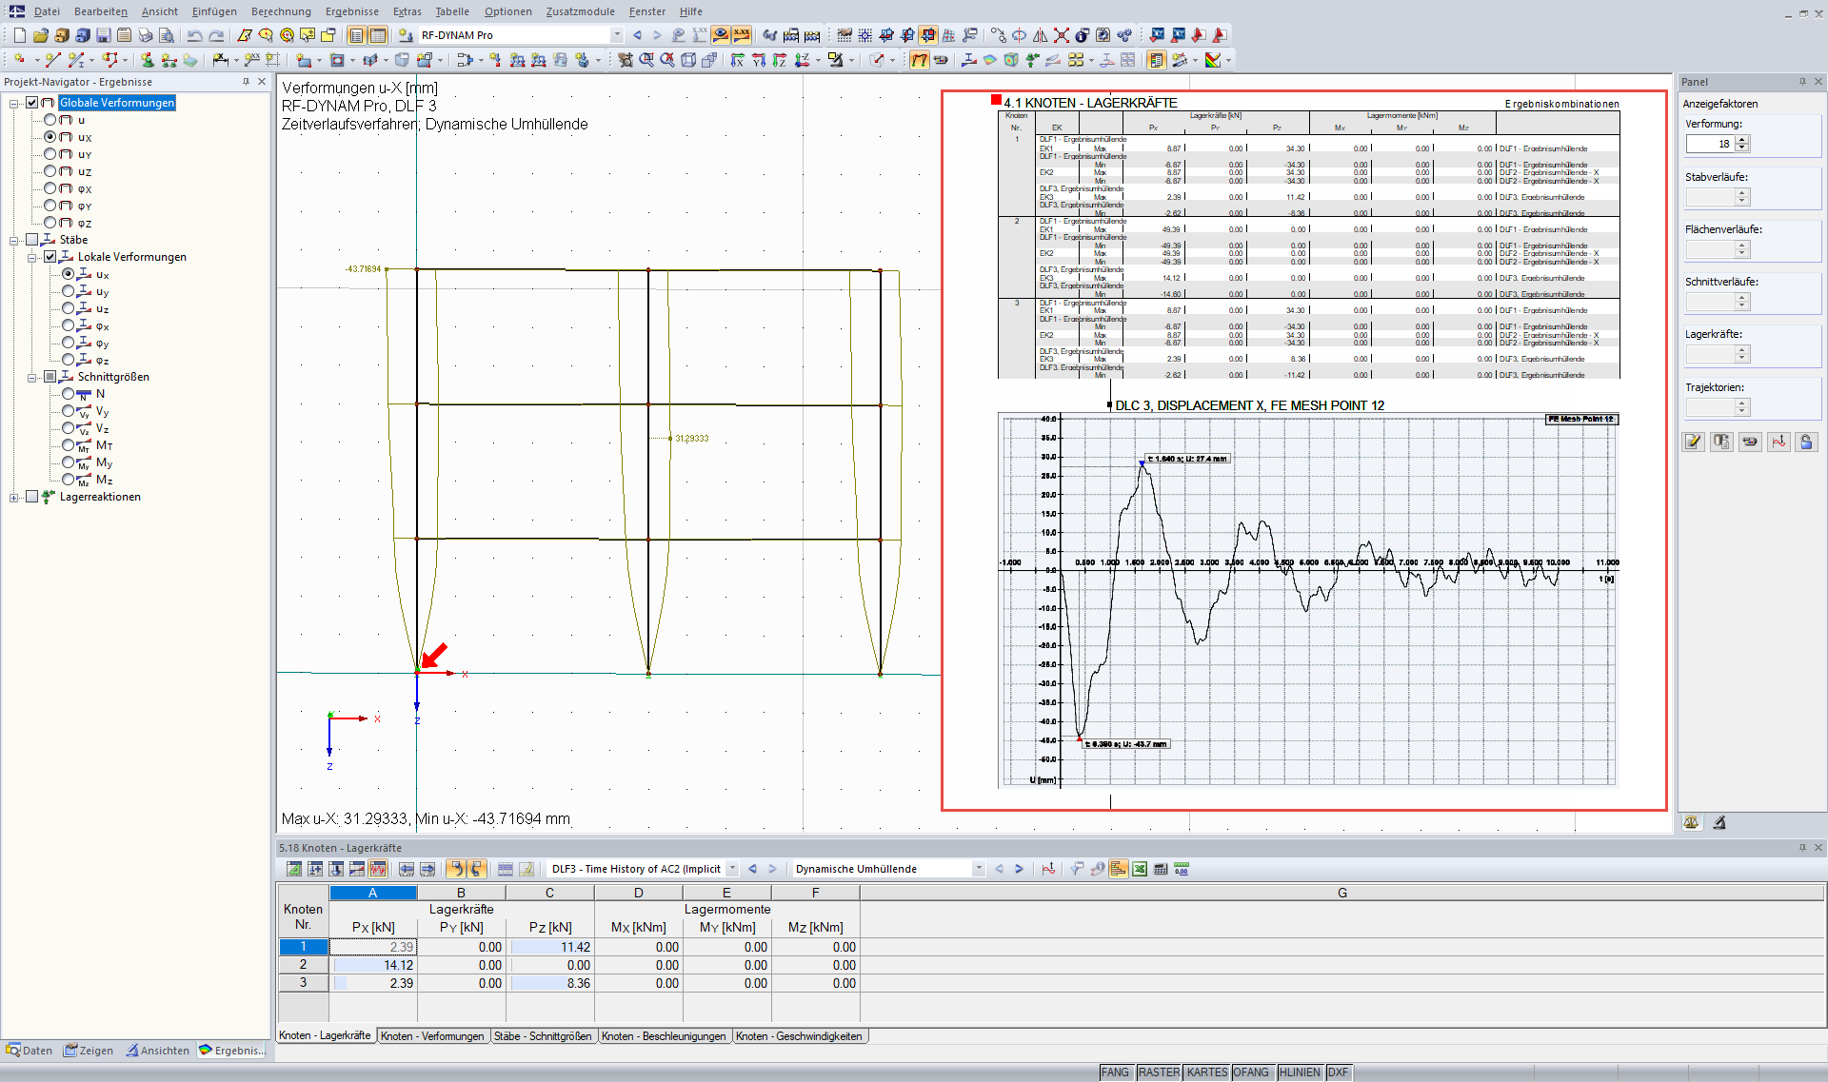Image resolution: width=1828 pixels, height=1082 pixels.
Task: Select row 2 in the Lagerkräfte table
Action: (x=303, y=965)
